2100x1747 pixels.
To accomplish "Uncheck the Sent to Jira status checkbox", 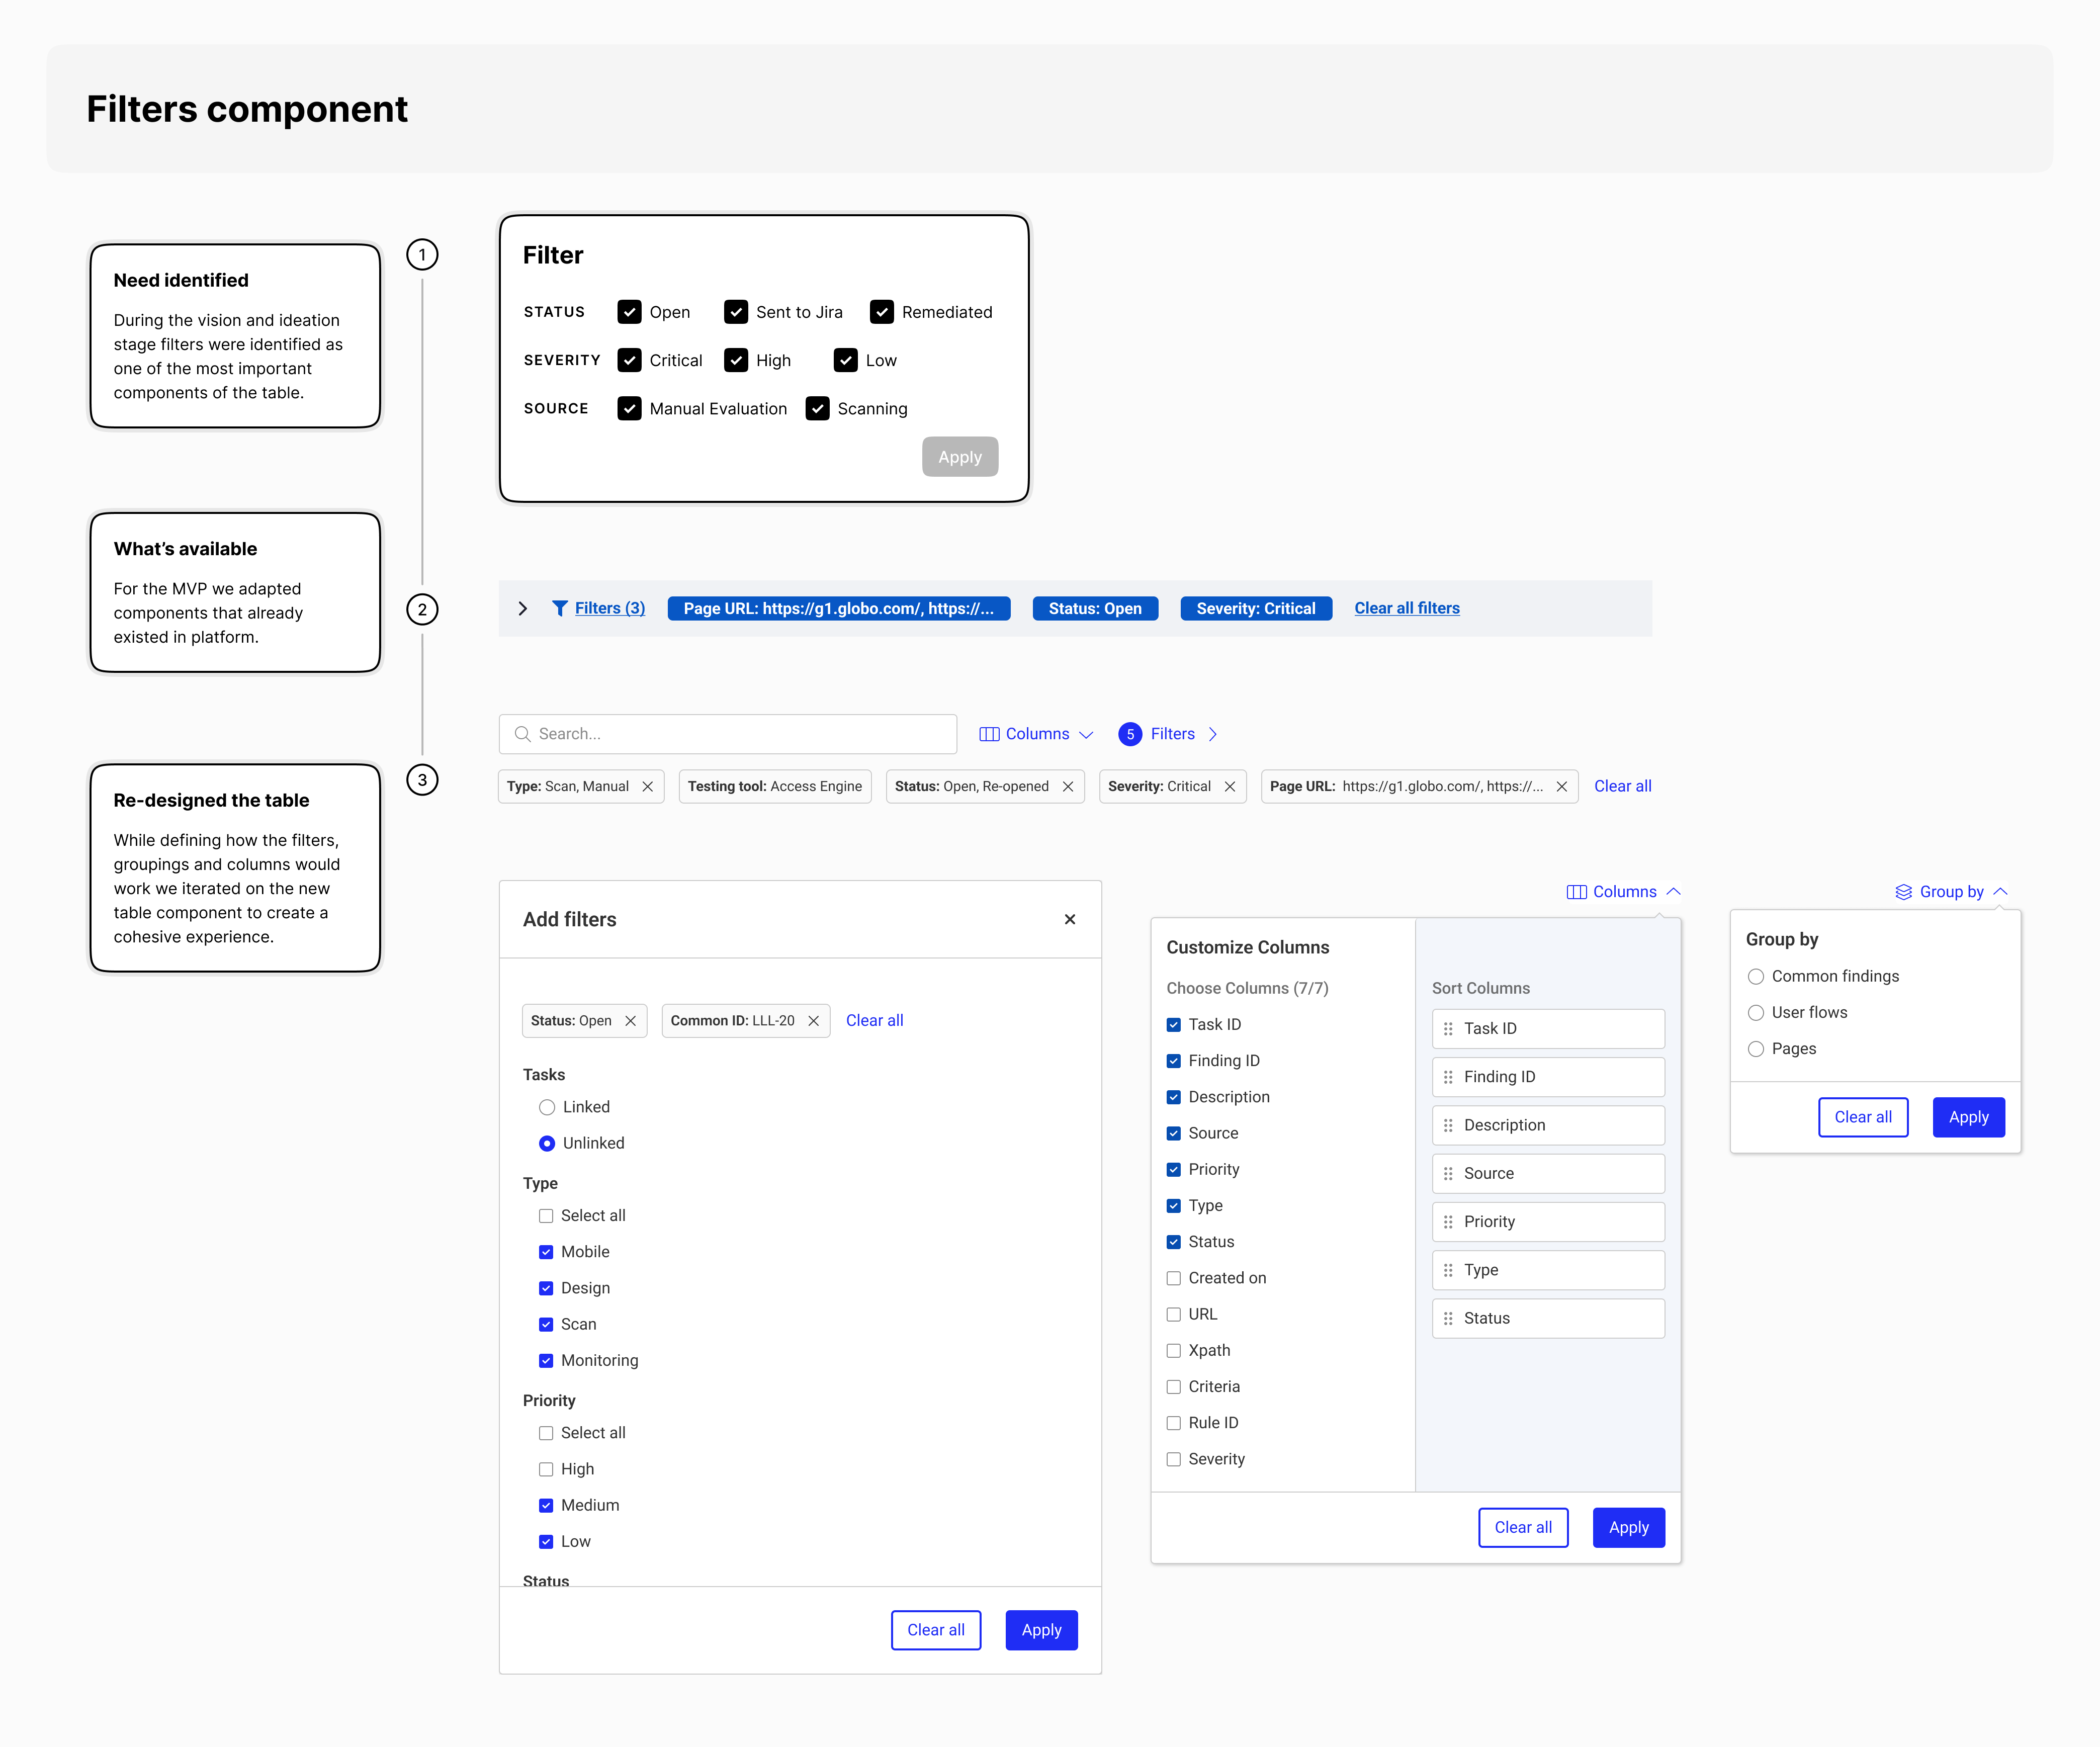I will [x=736, y=312].
